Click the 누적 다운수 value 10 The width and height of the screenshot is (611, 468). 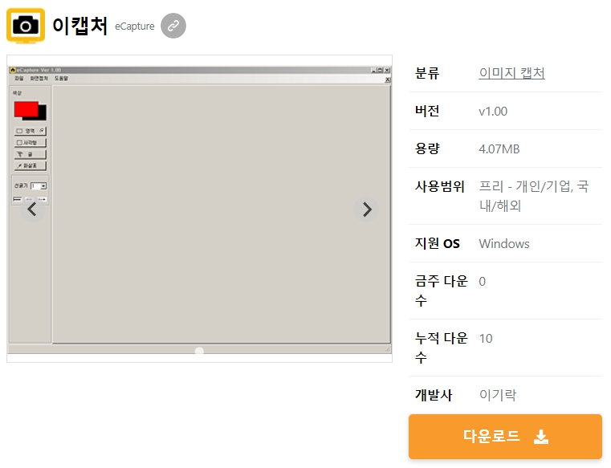[x=486, y=338]
